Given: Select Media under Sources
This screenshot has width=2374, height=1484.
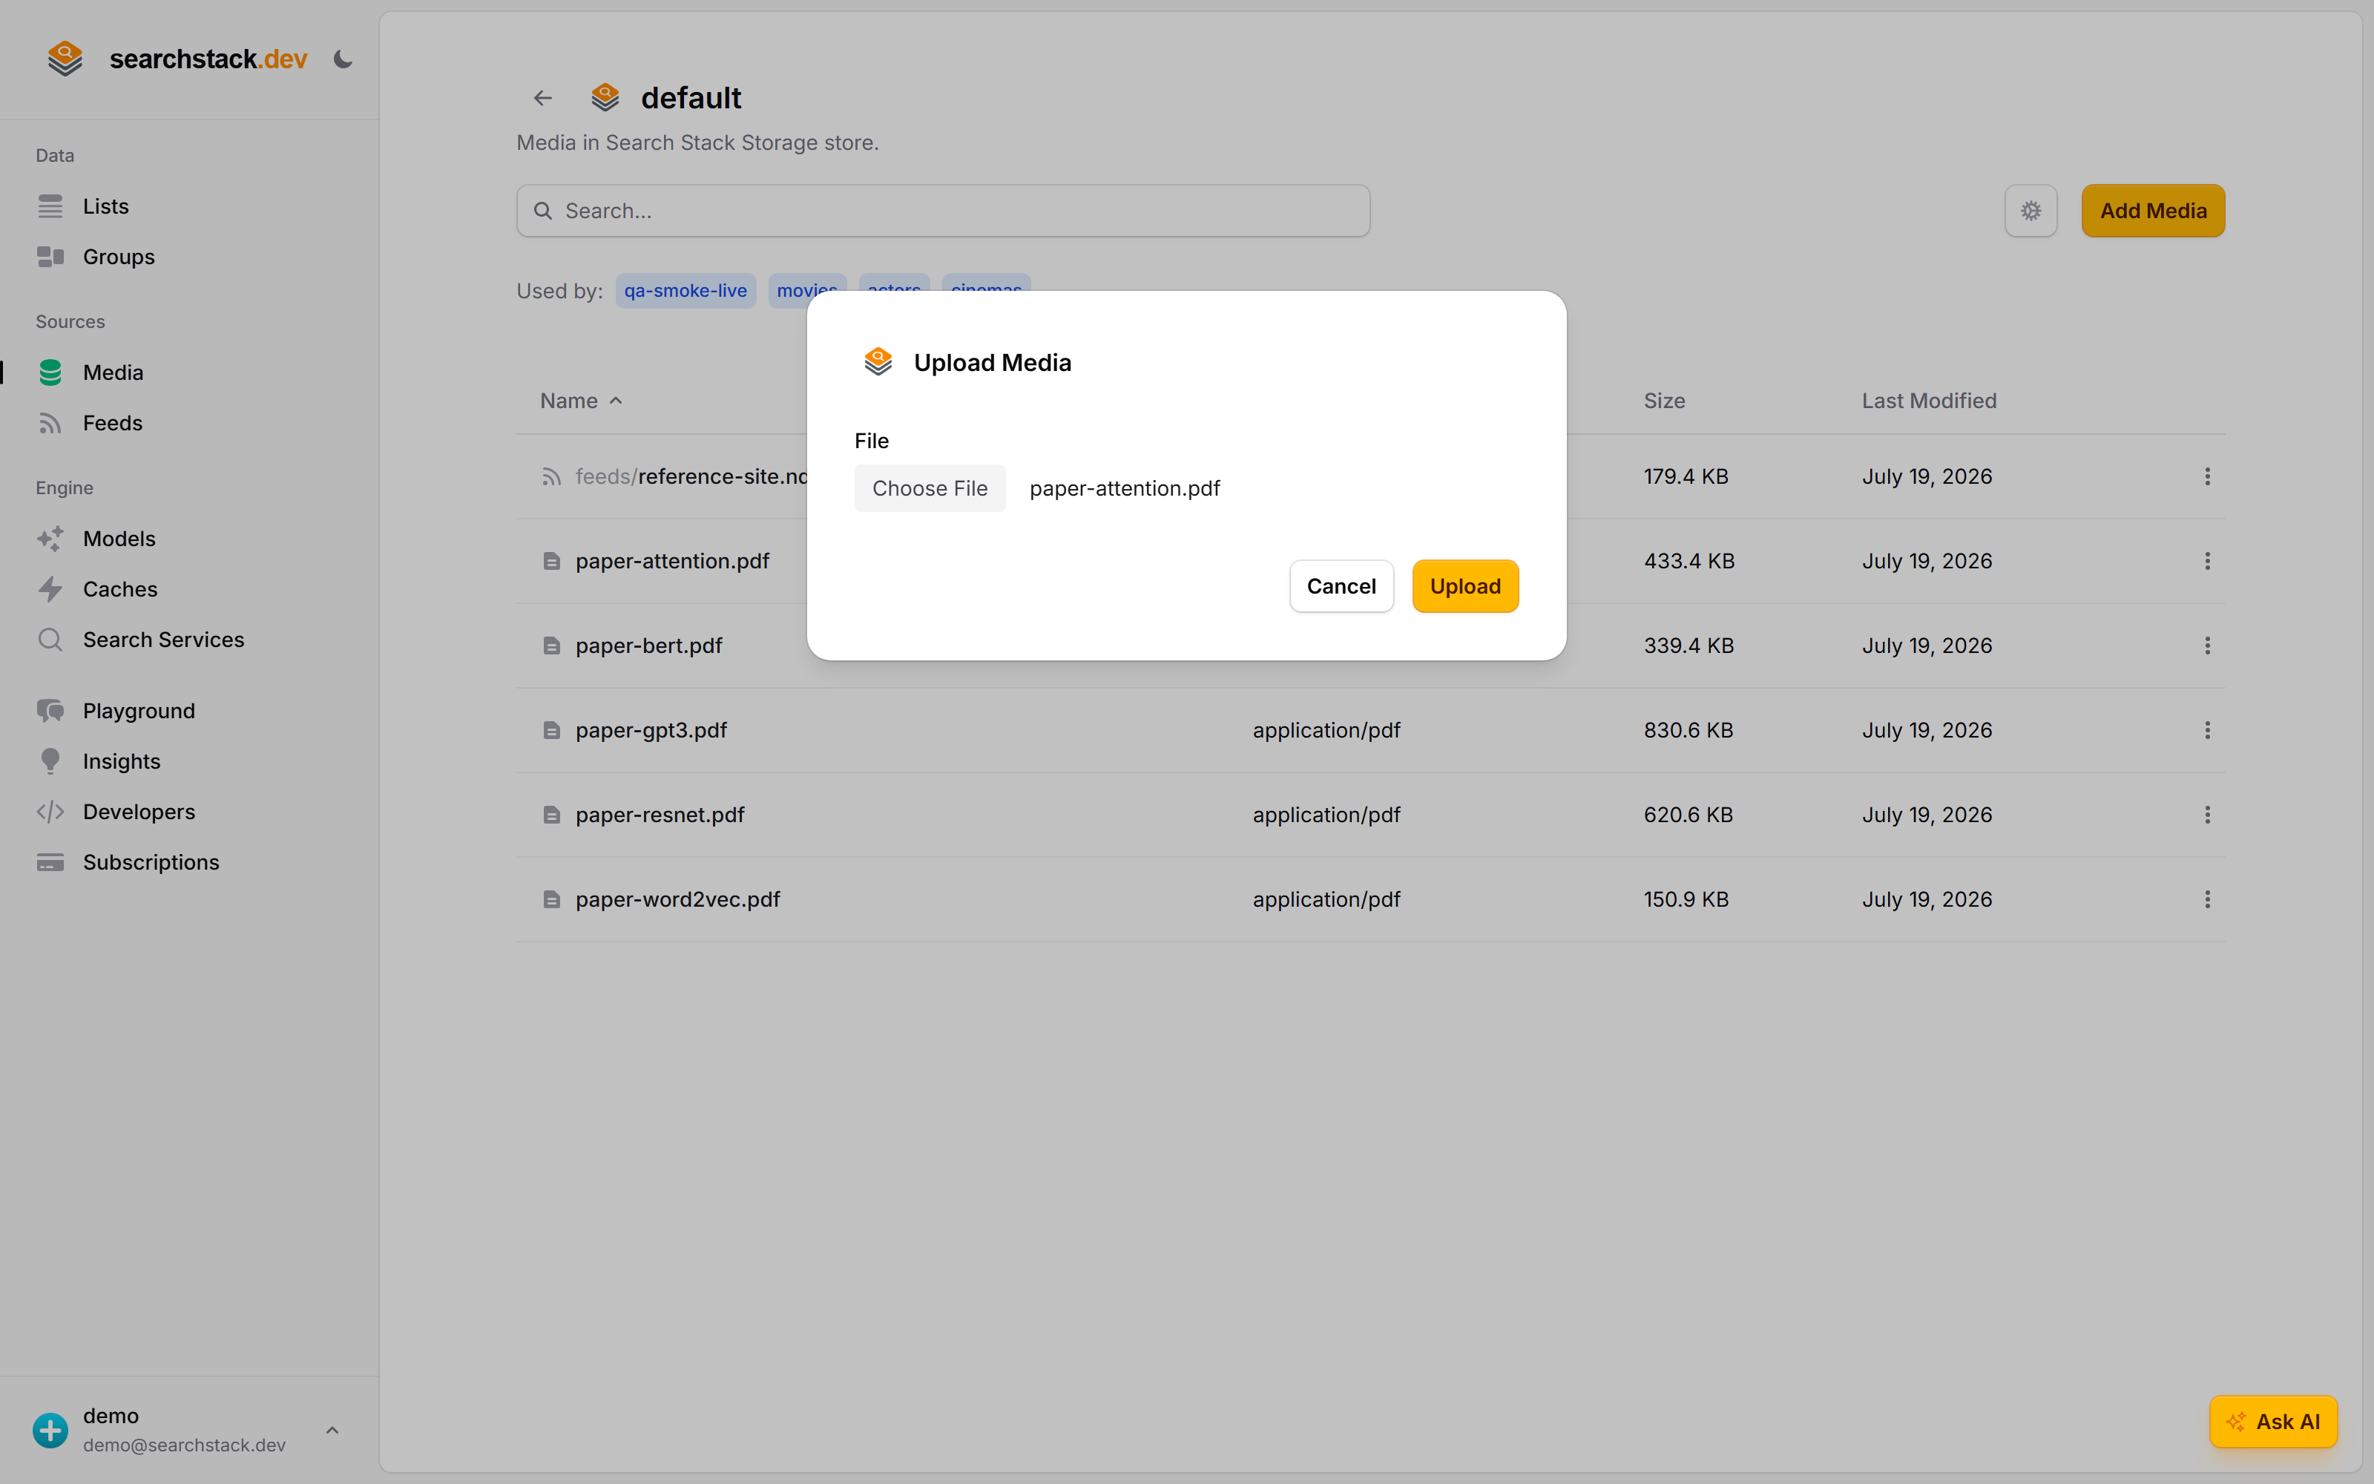Looking at the screenshot, I should [113, 373].
